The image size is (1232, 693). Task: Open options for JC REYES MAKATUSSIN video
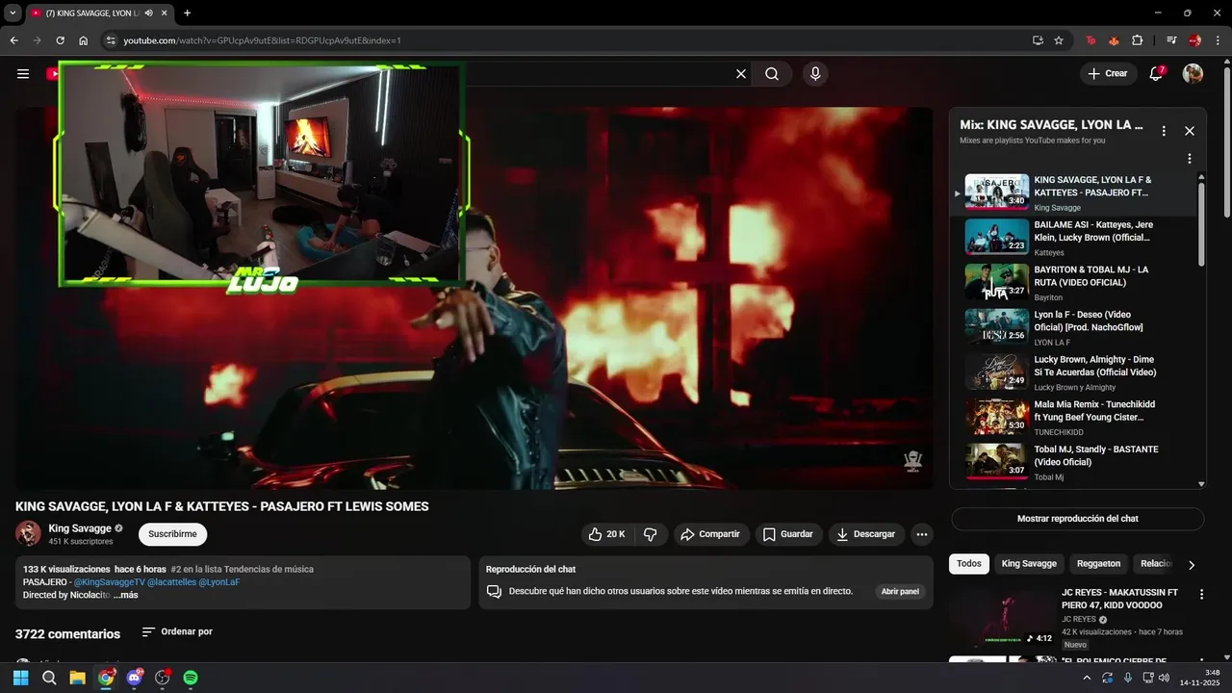(1201, 595)
